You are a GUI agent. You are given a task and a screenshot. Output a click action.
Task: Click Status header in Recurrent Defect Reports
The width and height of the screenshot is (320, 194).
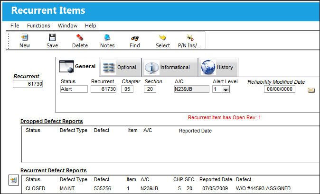point(33,179)
